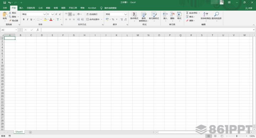Expand the Name Box dropdown arrow
The image size is (256, 138).
click(x=16, y=30)
